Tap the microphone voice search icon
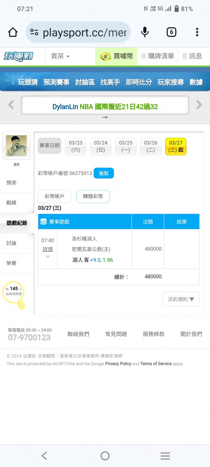The width and height of the screenshot is (210, 467). (x=145, y=32)
